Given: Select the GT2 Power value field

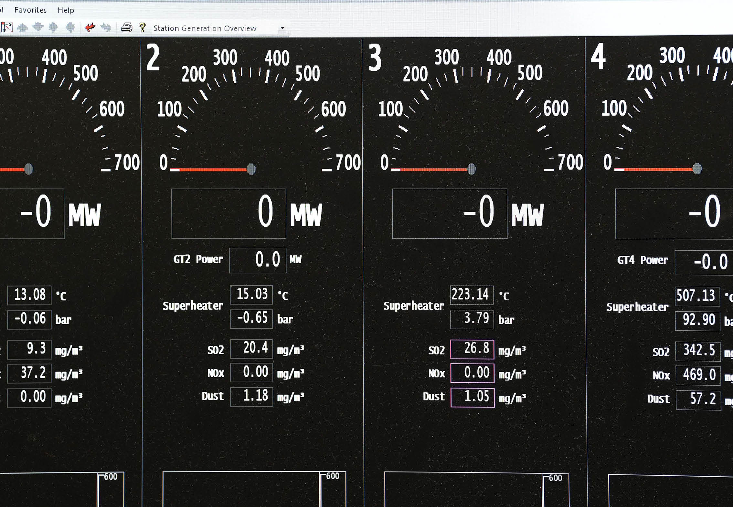Looking at the screenshot, I should point(258,260).
